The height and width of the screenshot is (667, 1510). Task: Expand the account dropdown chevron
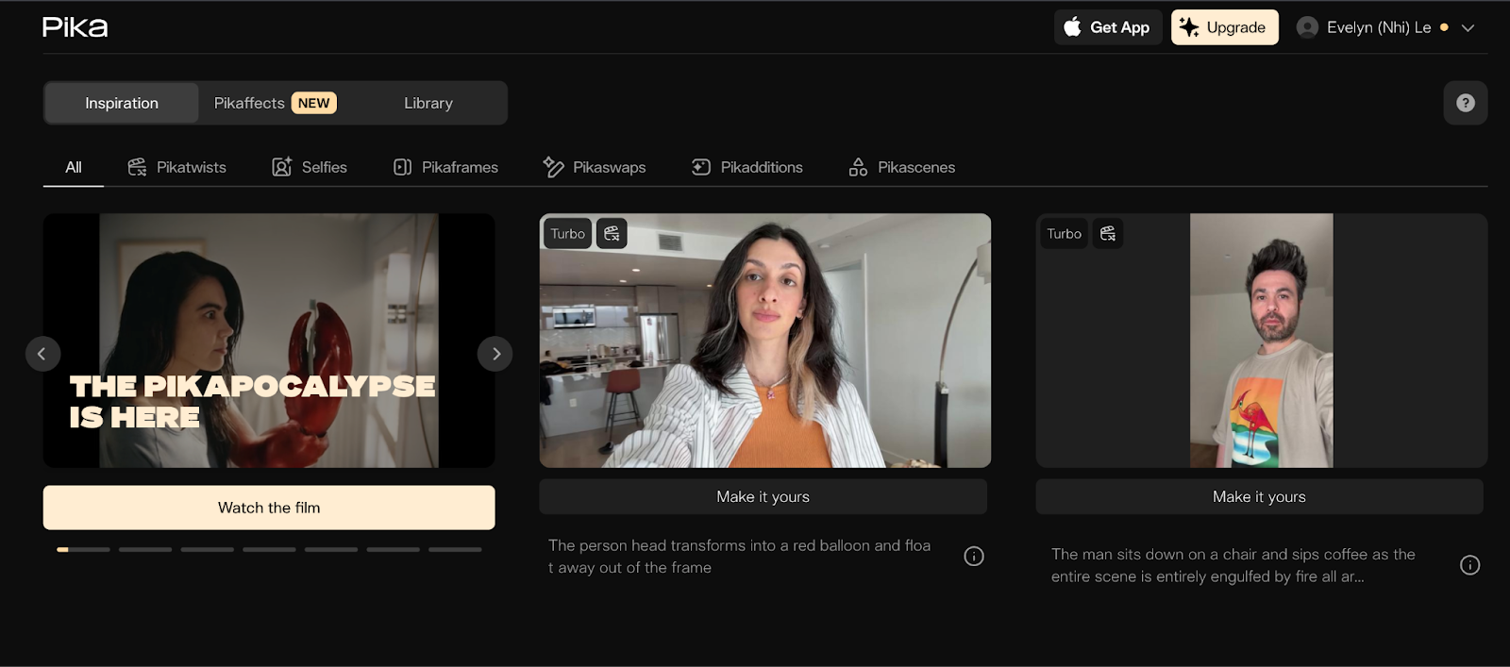coord(1468,28)
